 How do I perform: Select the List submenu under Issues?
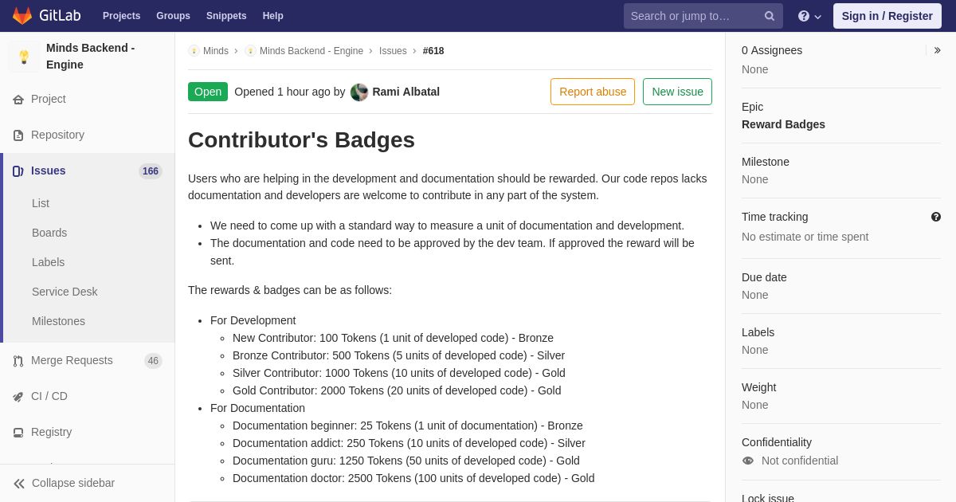pos(41,203)
